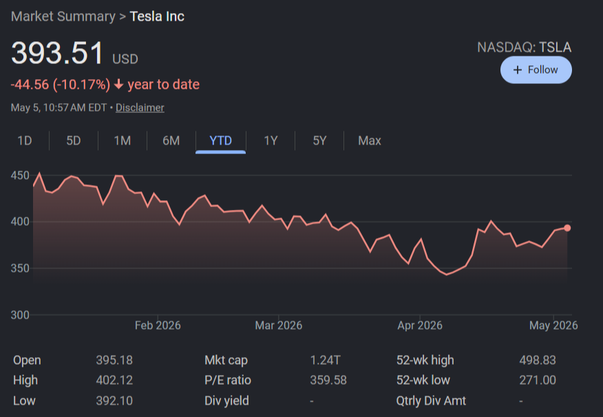Click the Open value 395.18

(114, 360)
